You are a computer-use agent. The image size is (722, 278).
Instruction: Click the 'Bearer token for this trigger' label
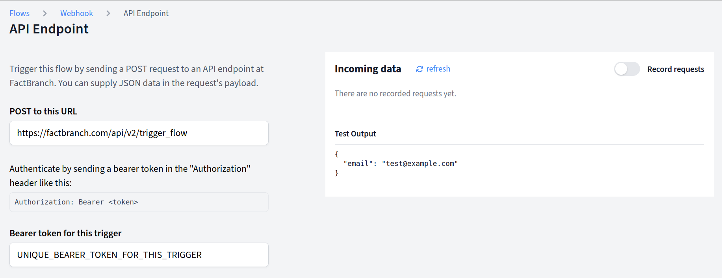(66, 233)
